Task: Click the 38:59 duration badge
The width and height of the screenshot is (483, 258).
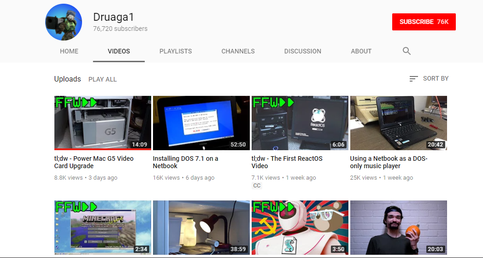Action: click(238, 249)
